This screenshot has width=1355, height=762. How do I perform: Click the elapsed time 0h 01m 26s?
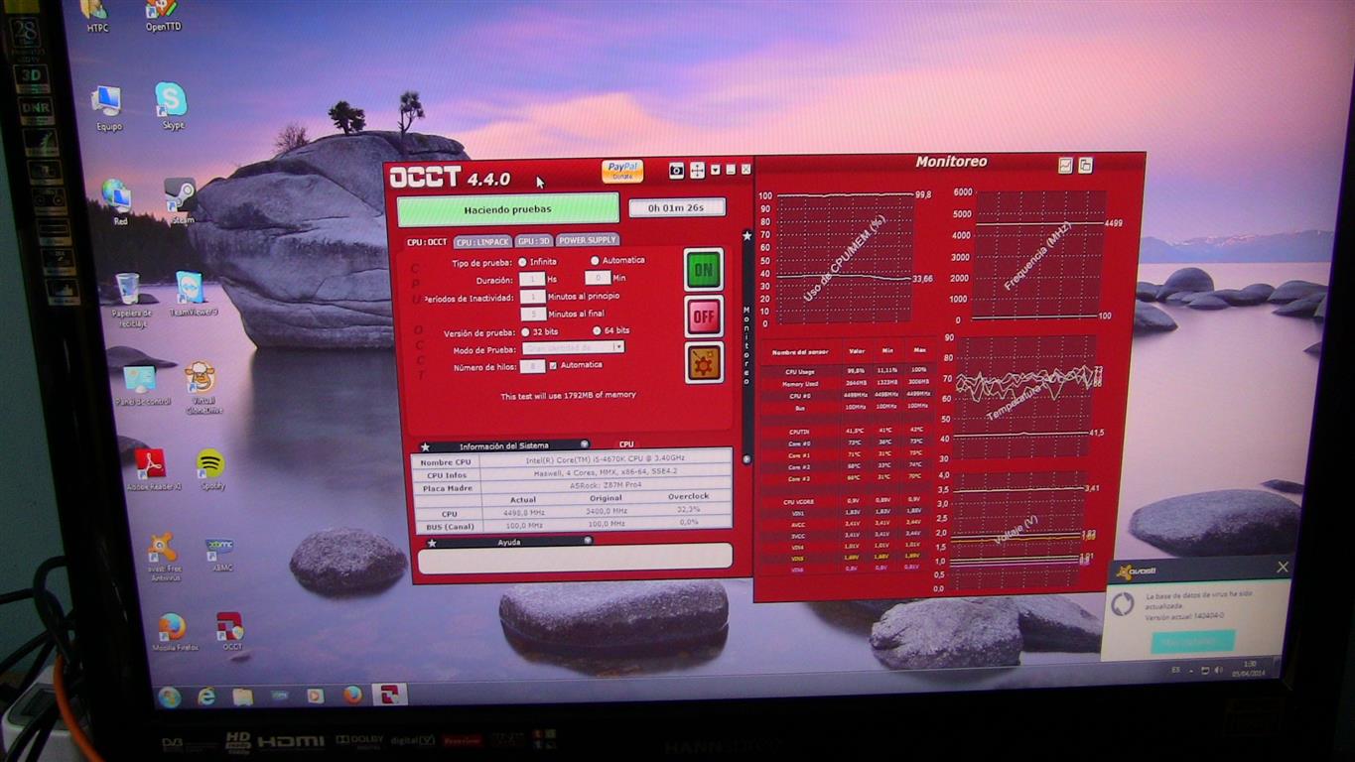[x=677, y=207]
